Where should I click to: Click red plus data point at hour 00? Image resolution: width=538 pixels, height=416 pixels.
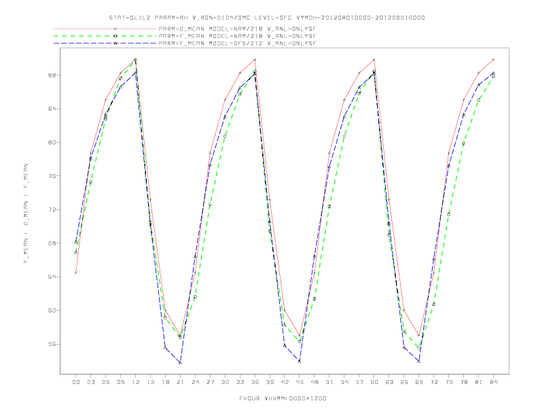click(x=76, y=273)
